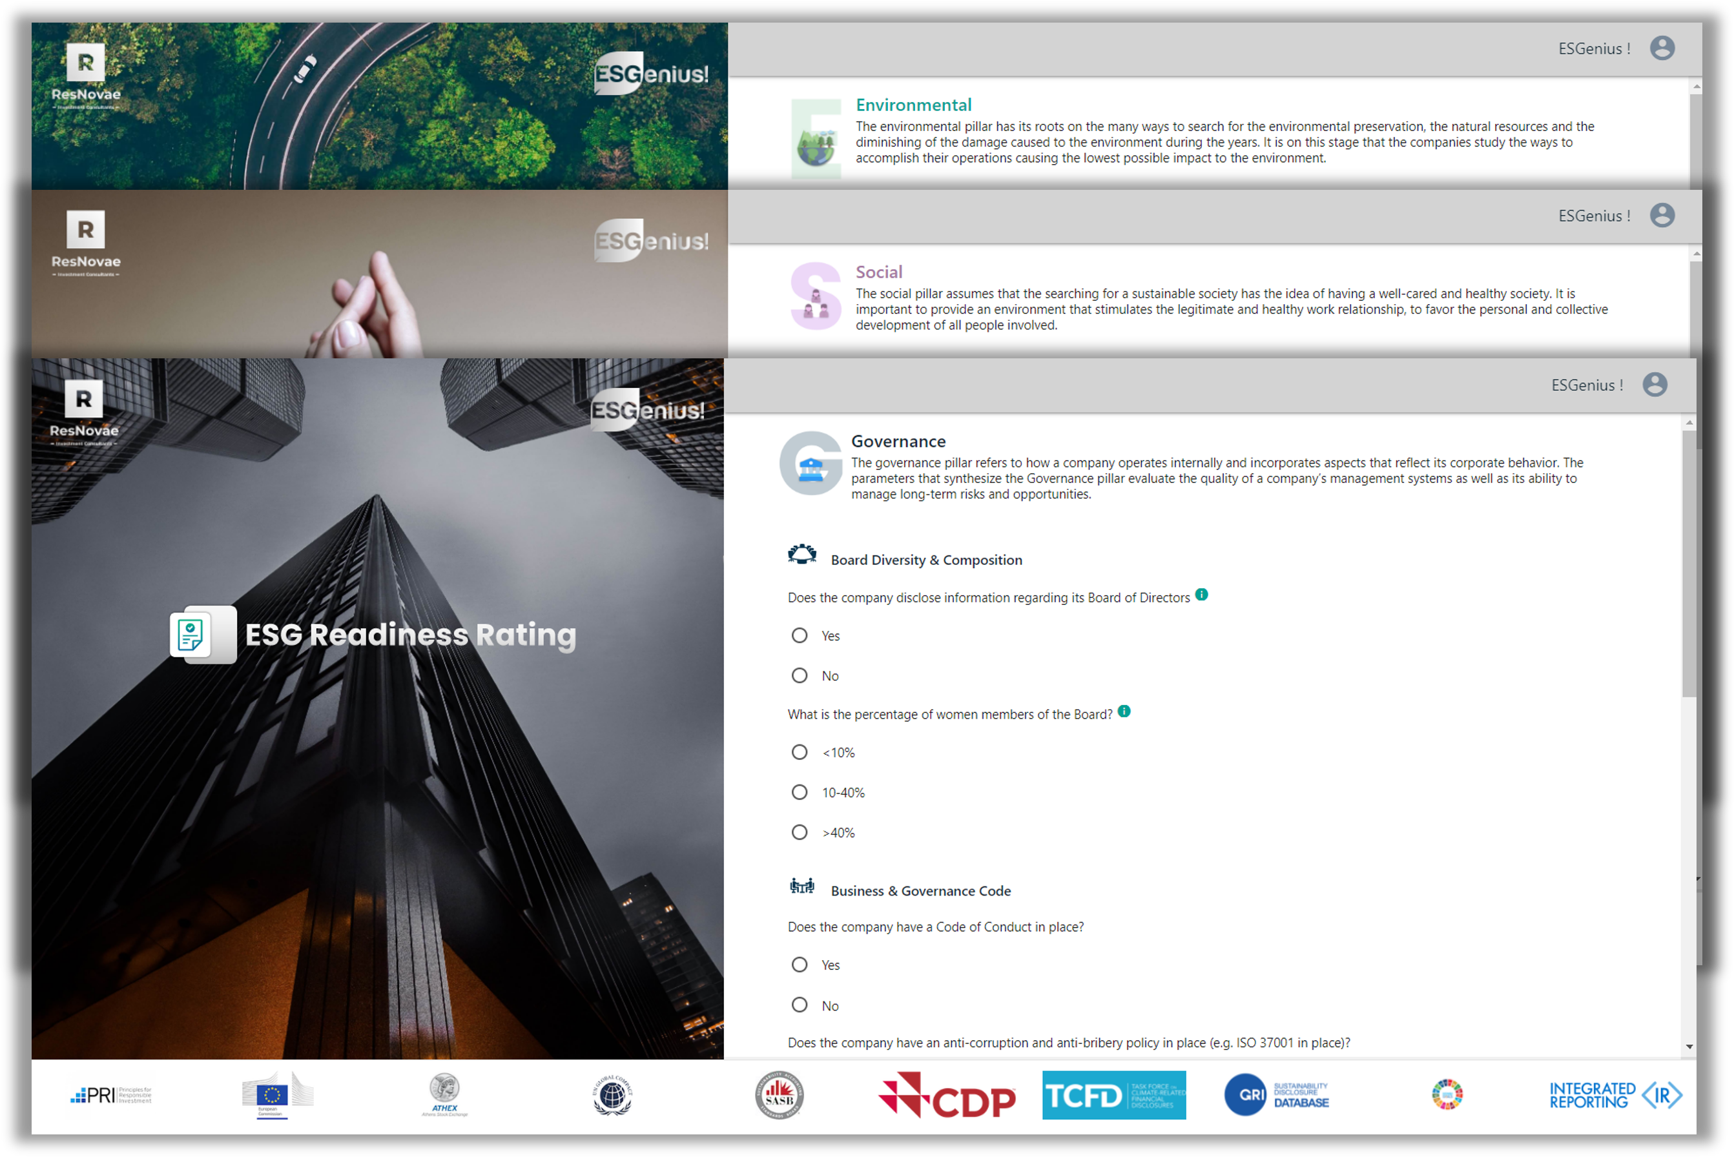Open the women percentage info tooltip
The image size is (1734, 1157).
point(1124,711)
